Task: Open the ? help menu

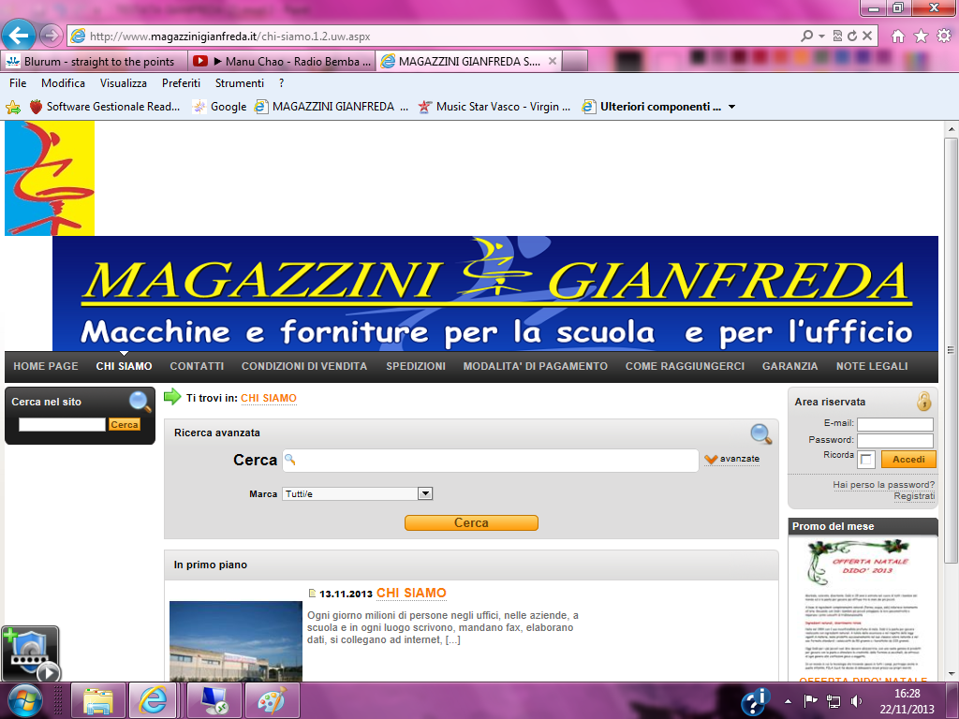Action: tap(281, 83)
